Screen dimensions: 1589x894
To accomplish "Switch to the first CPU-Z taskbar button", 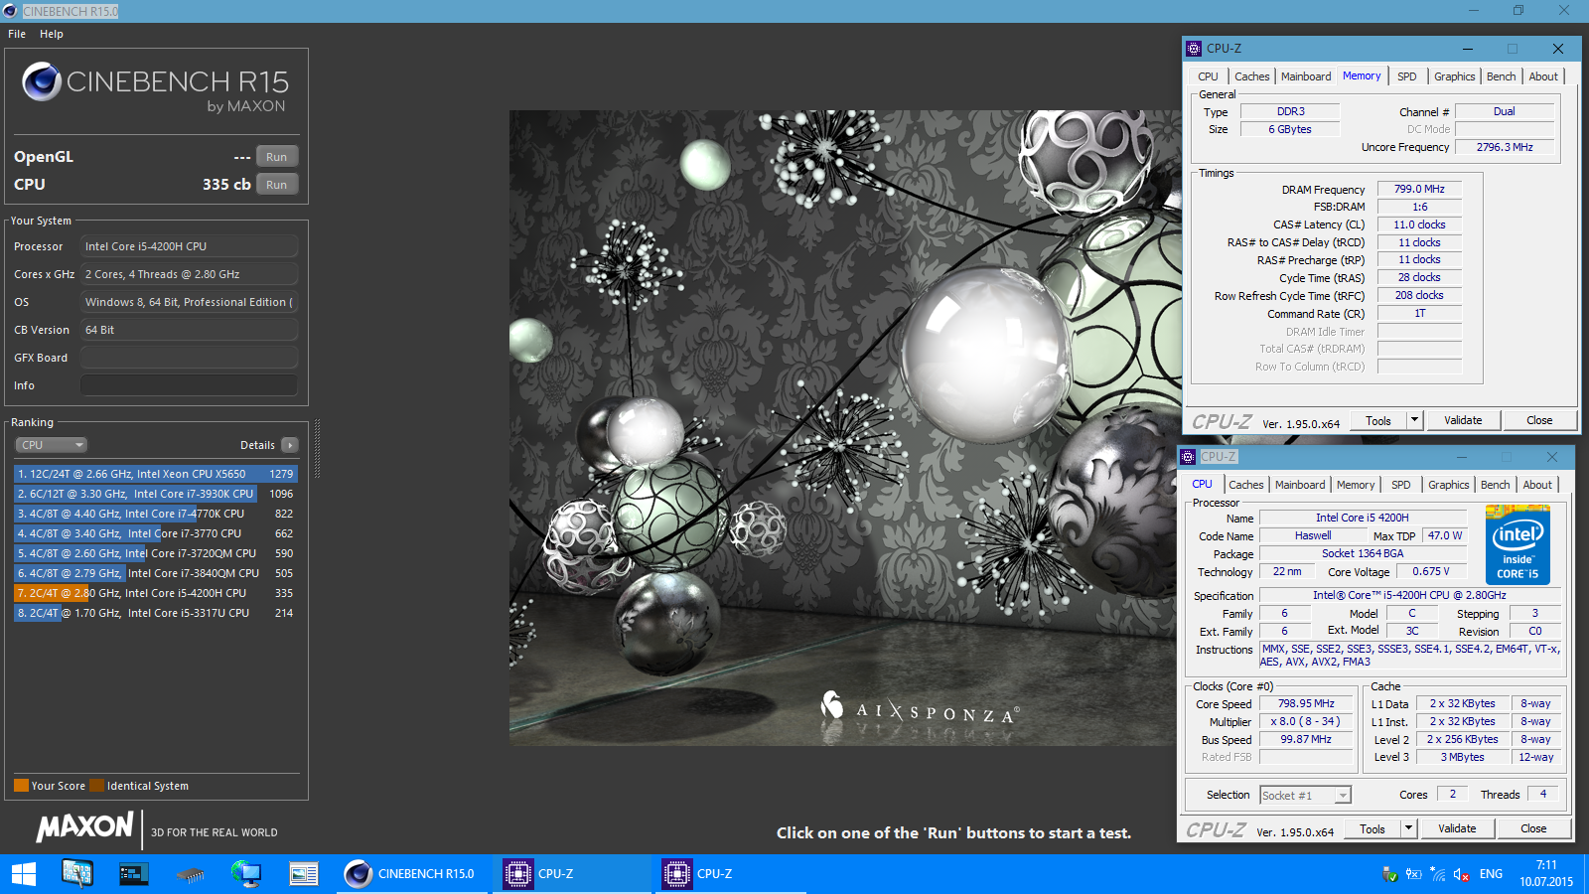I will 571,874.
